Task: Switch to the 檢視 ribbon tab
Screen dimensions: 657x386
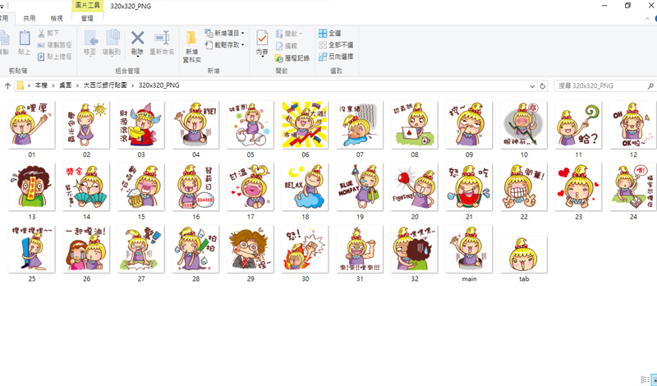Action: click(57, 18)
